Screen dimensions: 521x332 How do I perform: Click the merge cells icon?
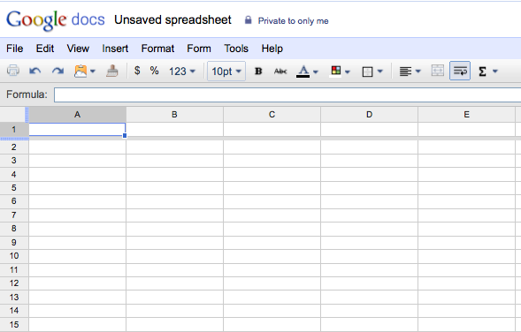click(437, 71)
